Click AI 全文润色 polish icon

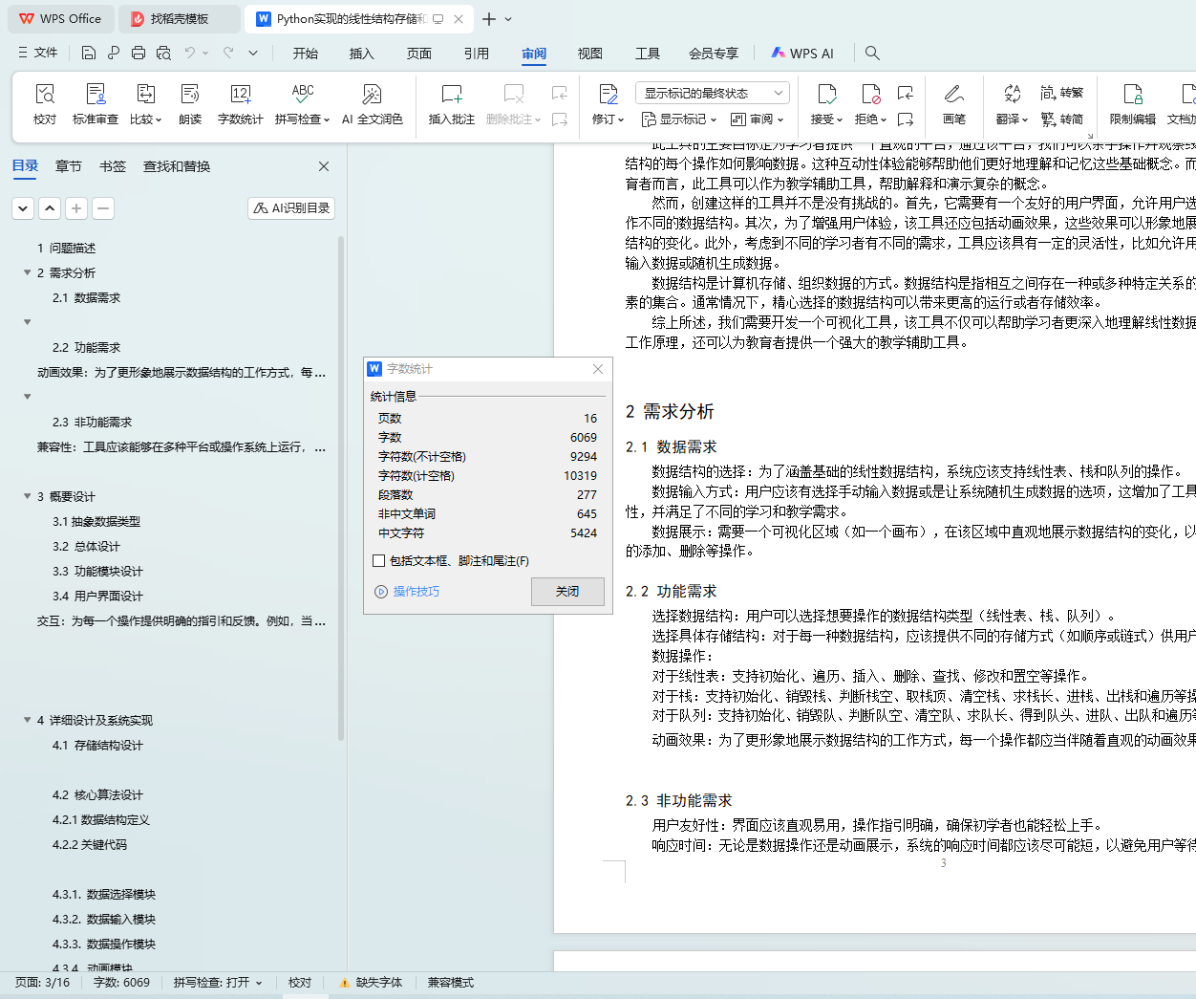(x=373, y=94)
